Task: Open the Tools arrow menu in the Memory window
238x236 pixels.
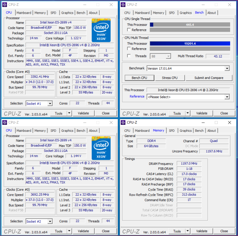Action: coord(186,231)
